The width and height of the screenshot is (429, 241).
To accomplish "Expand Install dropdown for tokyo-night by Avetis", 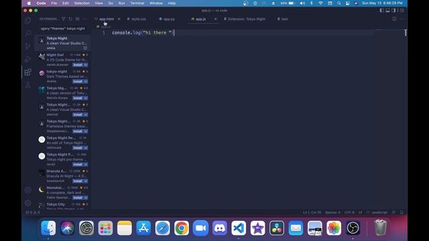I will pyautogui.click(x=86, y=82).
